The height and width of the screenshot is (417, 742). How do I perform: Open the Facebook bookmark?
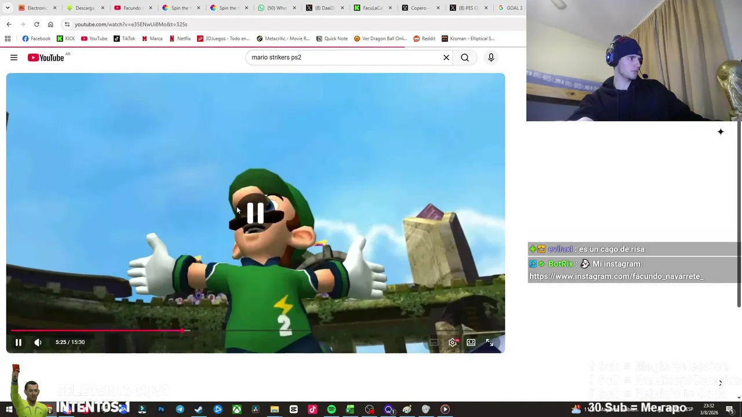[37, 39]
